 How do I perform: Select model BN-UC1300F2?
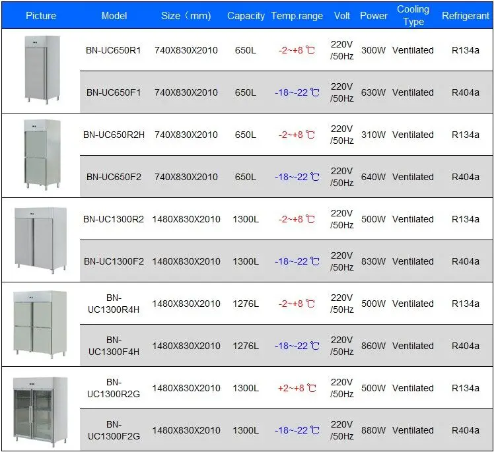pos(114,261)
